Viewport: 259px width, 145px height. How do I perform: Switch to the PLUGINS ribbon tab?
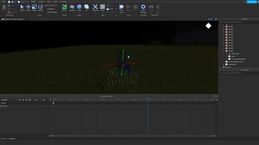[x=63, y=2]
